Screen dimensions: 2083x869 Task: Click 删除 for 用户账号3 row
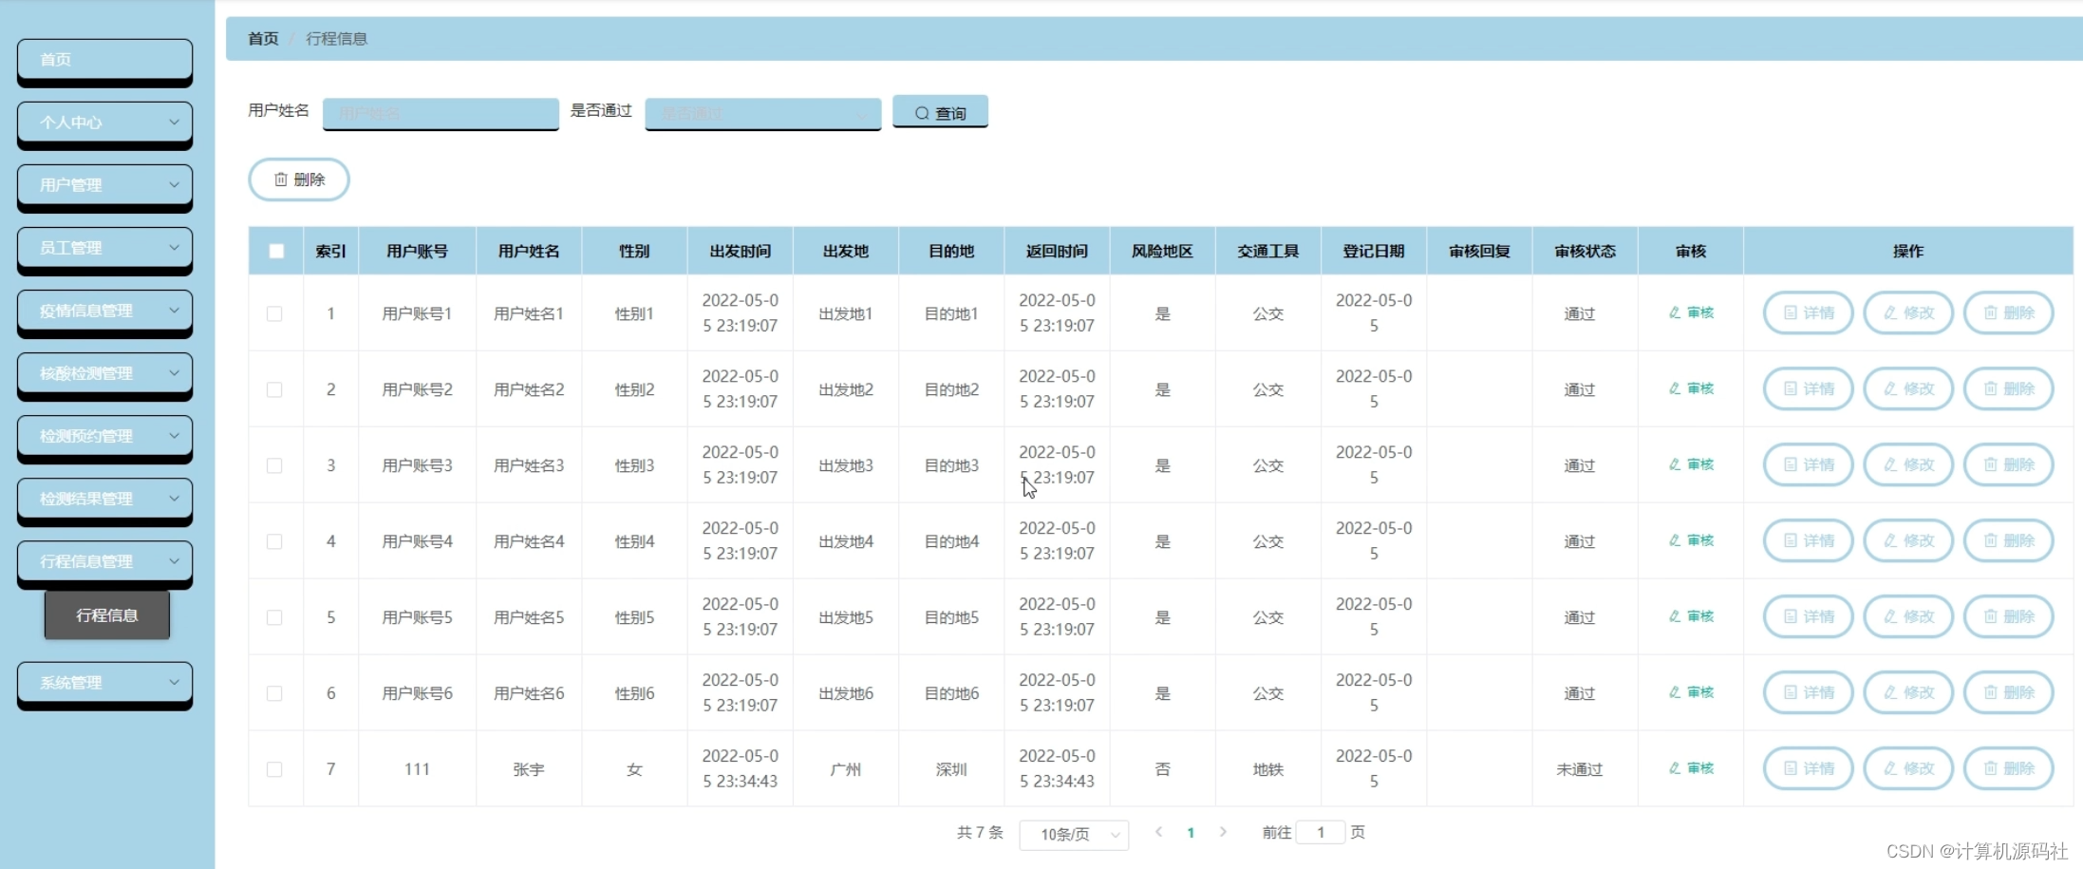(x=2009, y=464)
